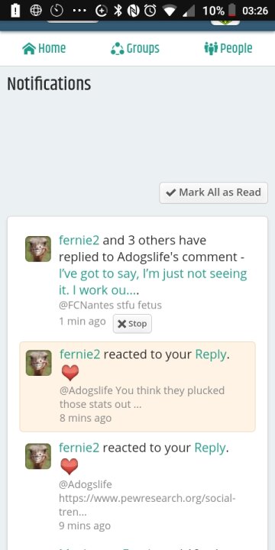This screenshot has height=550, width=275.
Task: Go to the Home tab
Action: click(x=44, y=48)
